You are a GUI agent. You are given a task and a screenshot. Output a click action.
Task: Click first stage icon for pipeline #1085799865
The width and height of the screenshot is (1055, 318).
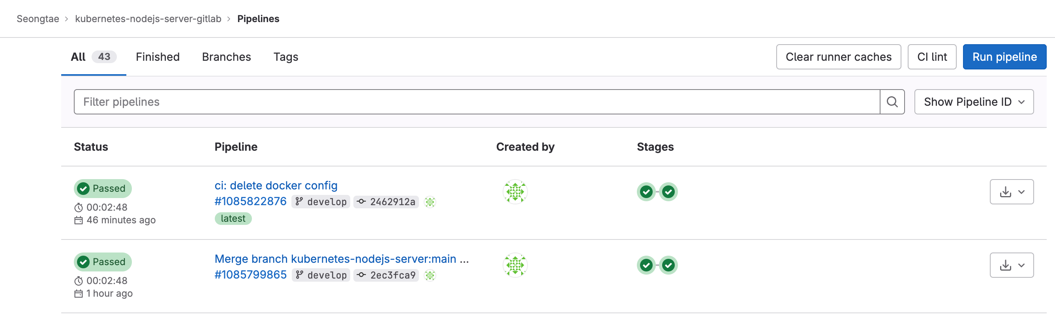[646, 265]
